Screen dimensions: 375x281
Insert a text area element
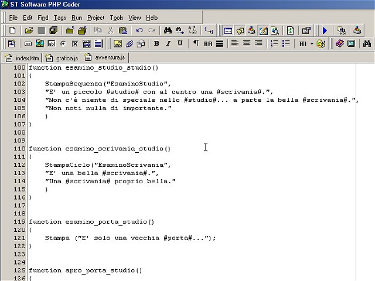coord(98,43)
